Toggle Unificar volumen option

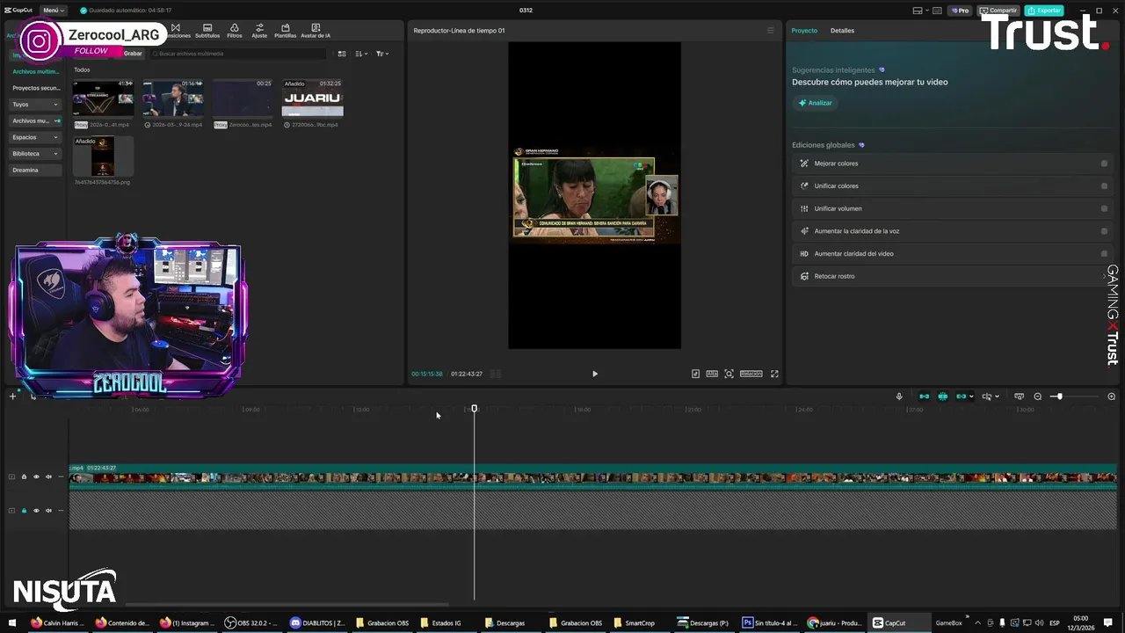coord(1104,208)
